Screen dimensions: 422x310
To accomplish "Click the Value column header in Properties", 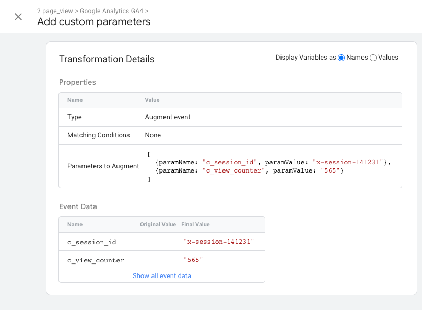I will coord(152,100).
